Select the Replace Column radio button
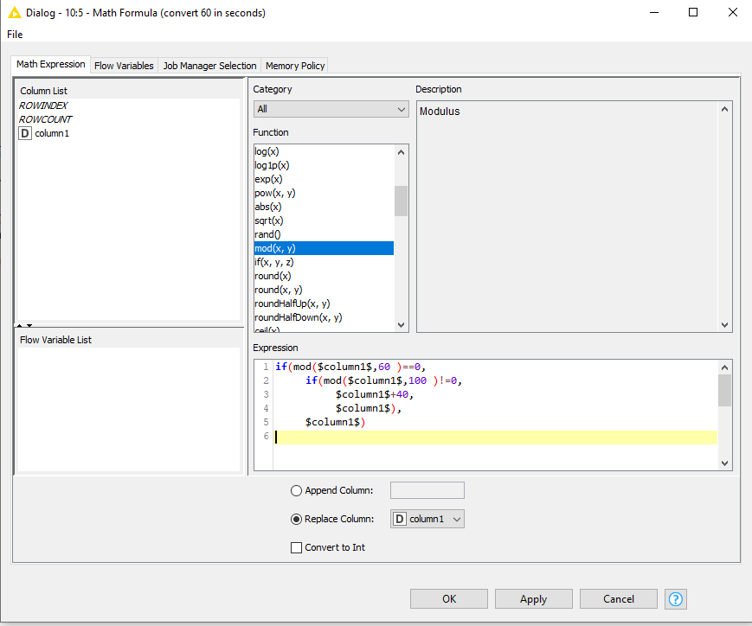Image resolution: width=752 pixels, height=626 pixels. [x=297, y=519]
